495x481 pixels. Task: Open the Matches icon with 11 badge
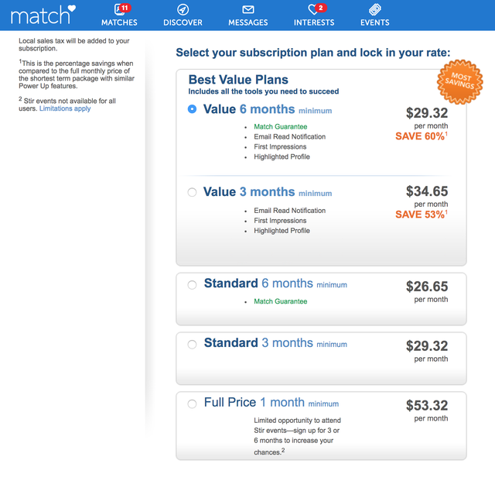pyautogui.click(x=119, y=9)
